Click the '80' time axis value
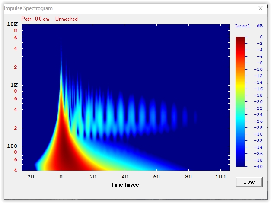The height and width of the screenshot is (203, 271). tap(188, 177)
